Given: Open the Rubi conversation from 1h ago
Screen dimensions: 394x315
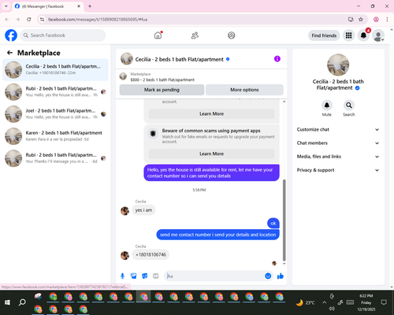Looking at the screenshot, I should (x=55, y=92).
